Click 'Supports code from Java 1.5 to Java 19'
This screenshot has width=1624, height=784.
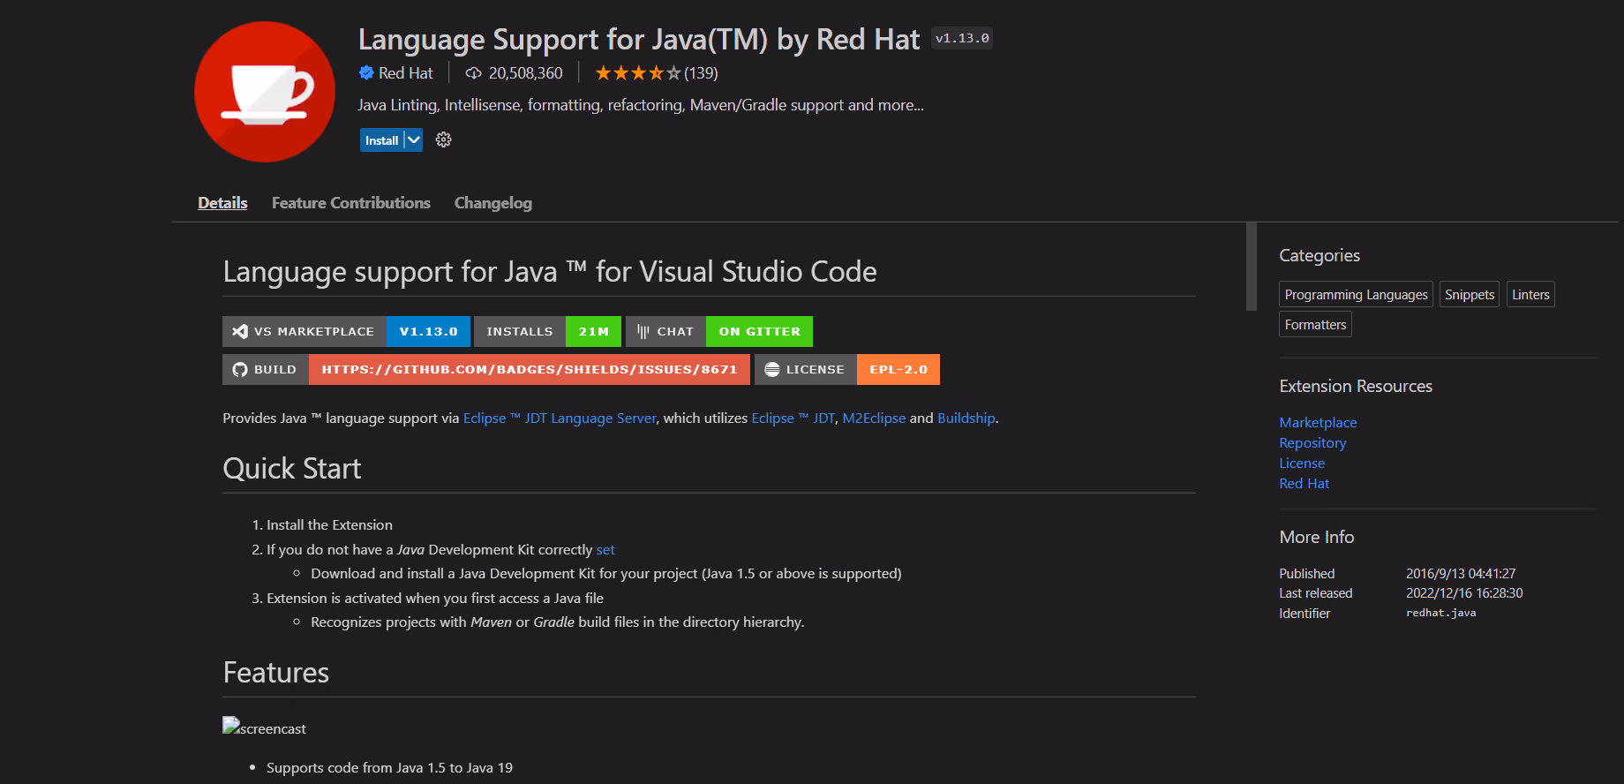(x=389, y=768)
